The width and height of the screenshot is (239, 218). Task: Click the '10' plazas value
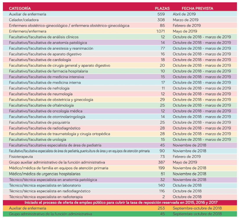tap(162, 71)
